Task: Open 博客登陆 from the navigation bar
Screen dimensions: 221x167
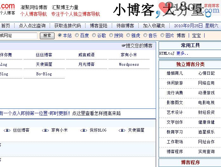Action: click(x=98, y=26)
